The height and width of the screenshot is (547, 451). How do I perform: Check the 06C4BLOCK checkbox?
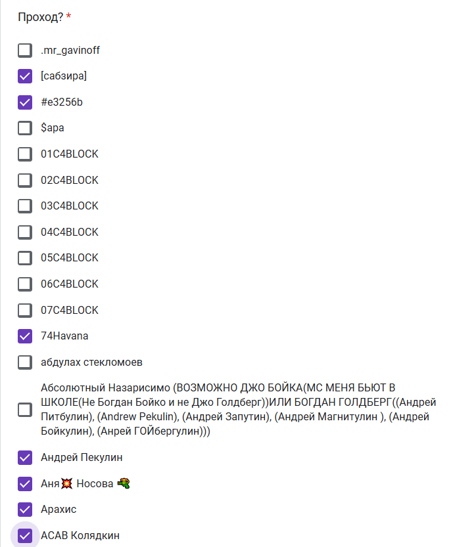pyautogui.click(x=25, y=284)
